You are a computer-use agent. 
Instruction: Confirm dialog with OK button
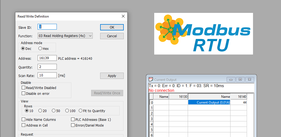pyautogui.click(x=112, y=27)
